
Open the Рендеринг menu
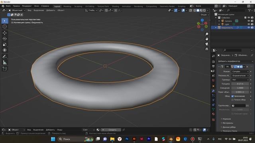27,6
